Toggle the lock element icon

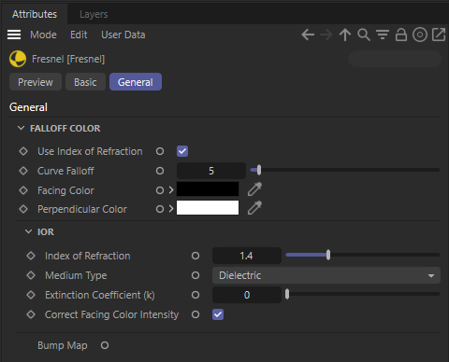pos(401,35)
